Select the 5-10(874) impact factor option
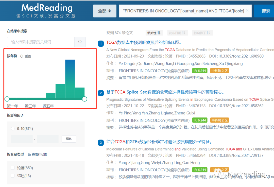Screen dimensions: 274x187 [13, 129]
